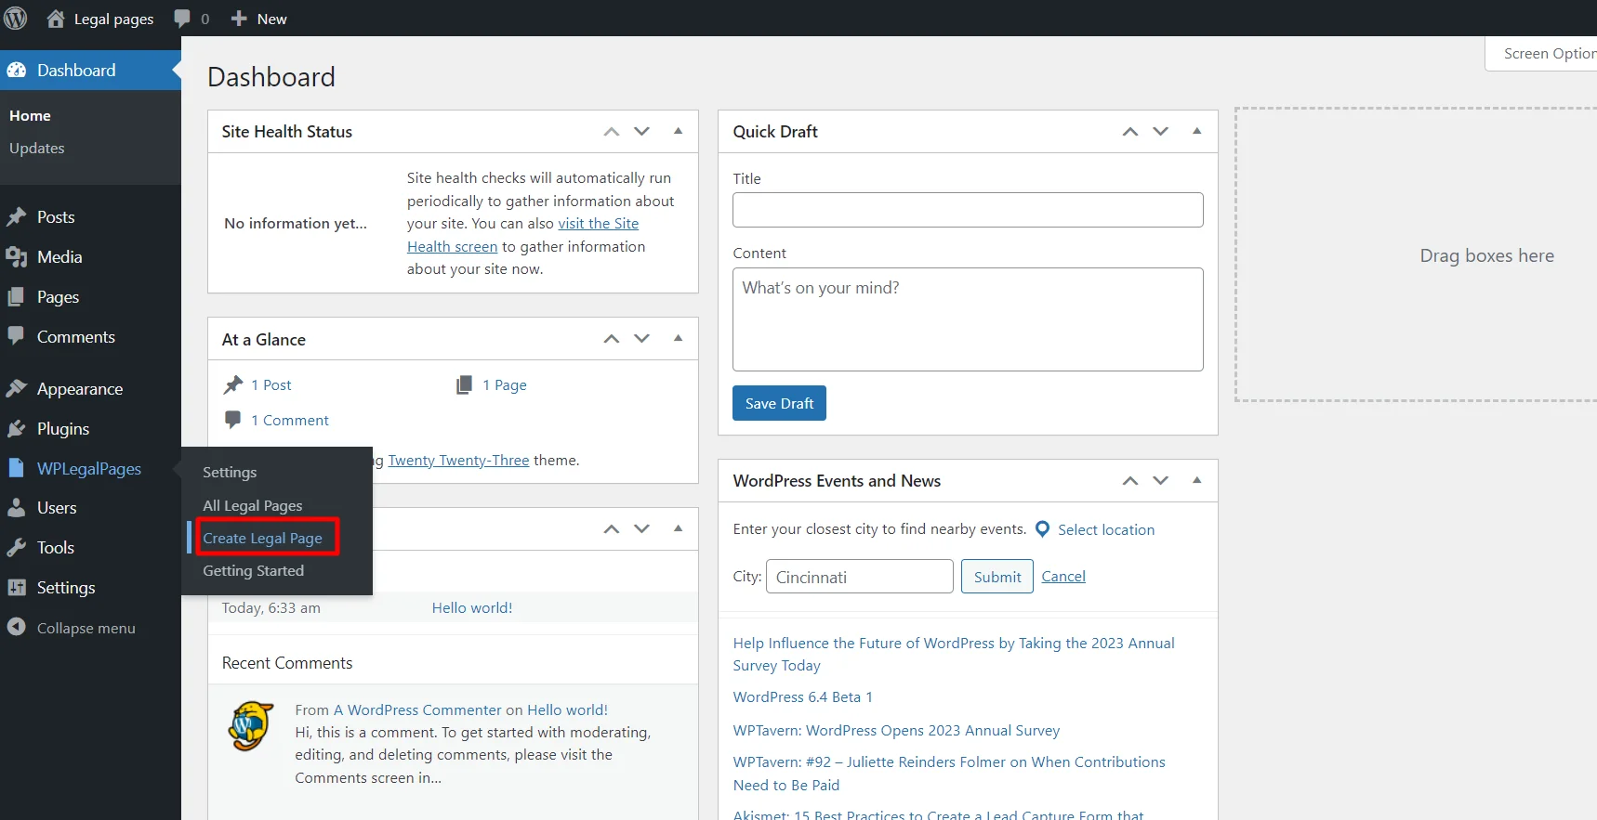
Task: Click the Posts pin icon in sidebar
Action: [16, 217]
